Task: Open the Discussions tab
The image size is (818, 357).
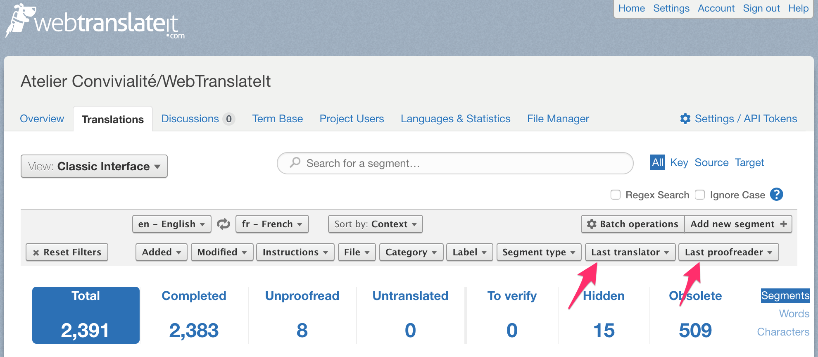Action: [x=198, y=119]
